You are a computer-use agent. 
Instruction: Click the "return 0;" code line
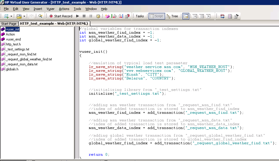[x=99, y=155]
